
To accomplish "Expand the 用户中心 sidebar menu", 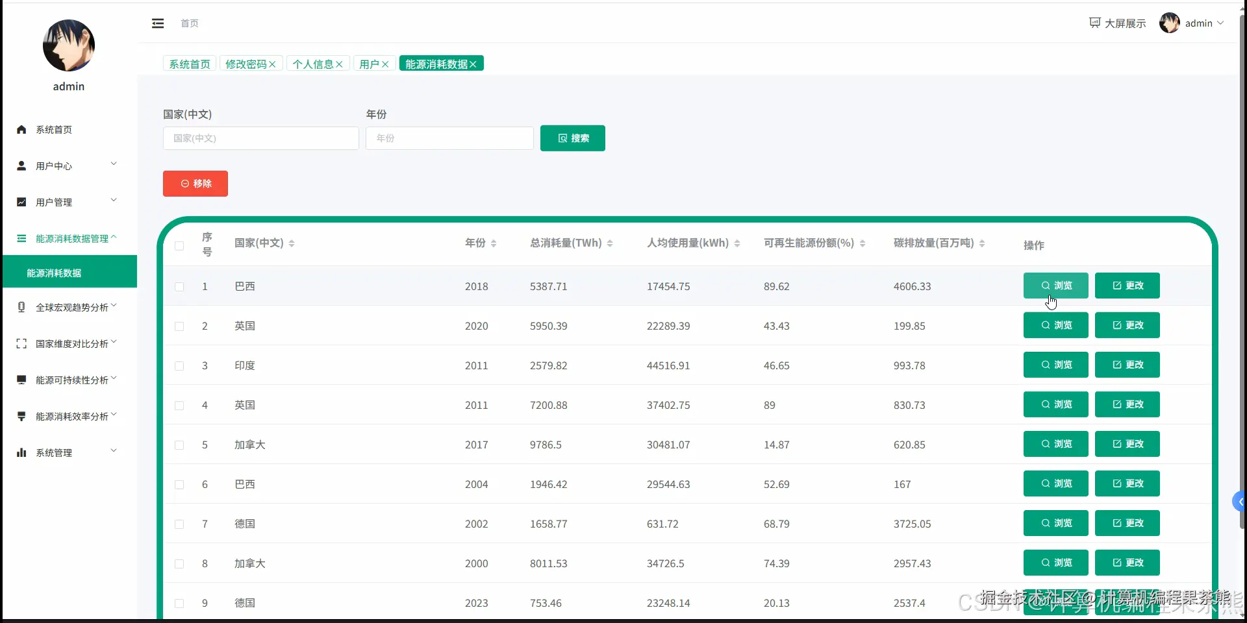I will [55, 166].
